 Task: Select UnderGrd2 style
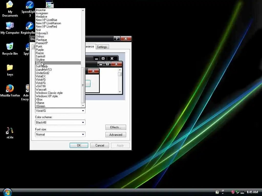(58, 73)
